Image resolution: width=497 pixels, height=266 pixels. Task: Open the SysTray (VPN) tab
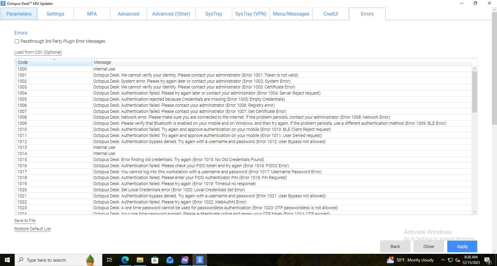click(x=251, y=14)
